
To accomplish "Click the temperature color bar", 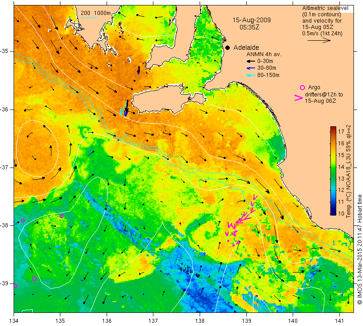I will (x=333, y=171).
